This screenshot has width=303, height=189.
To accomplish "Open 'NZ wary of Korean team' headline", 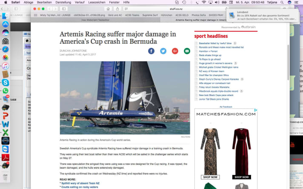I will point(212,71).
